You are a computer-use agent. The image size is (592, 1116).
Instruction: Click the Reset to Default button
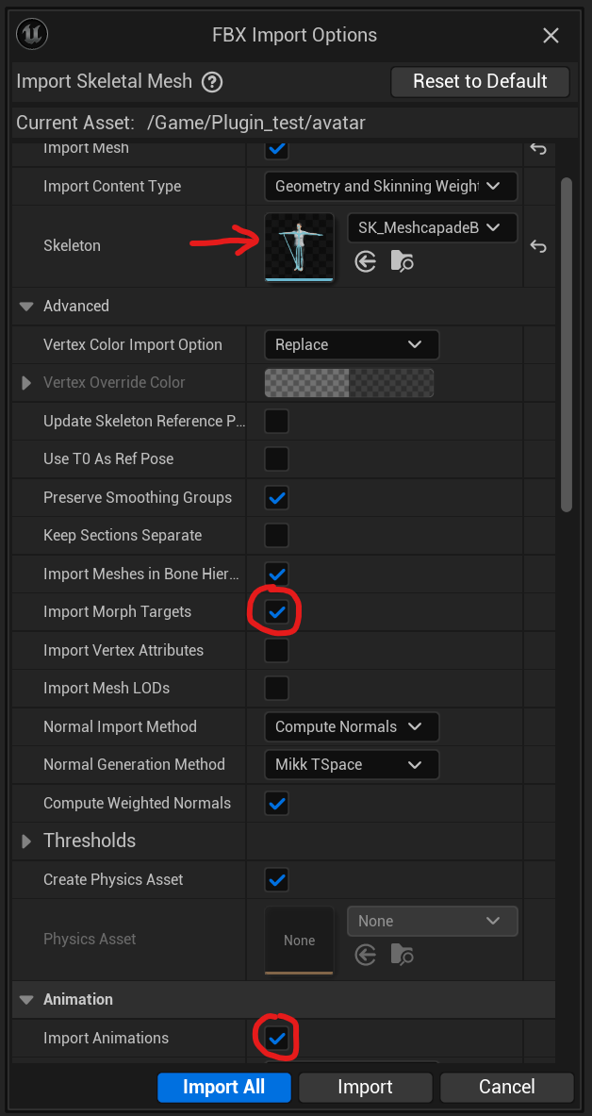click(480, 82)
